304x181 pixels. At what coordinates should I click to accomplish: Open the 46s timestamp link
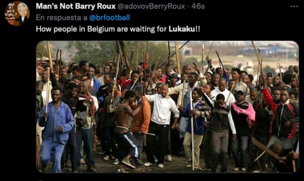coord(198,6)
